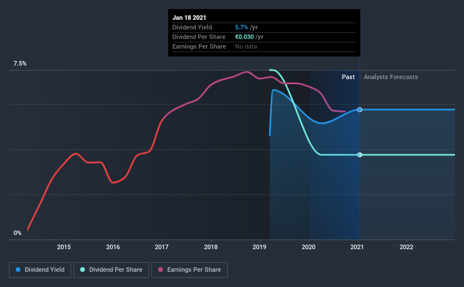This screenshot has height=287, width=464.
Task: Click the €0.030 dividend per share value
Action: pos(244,37)
